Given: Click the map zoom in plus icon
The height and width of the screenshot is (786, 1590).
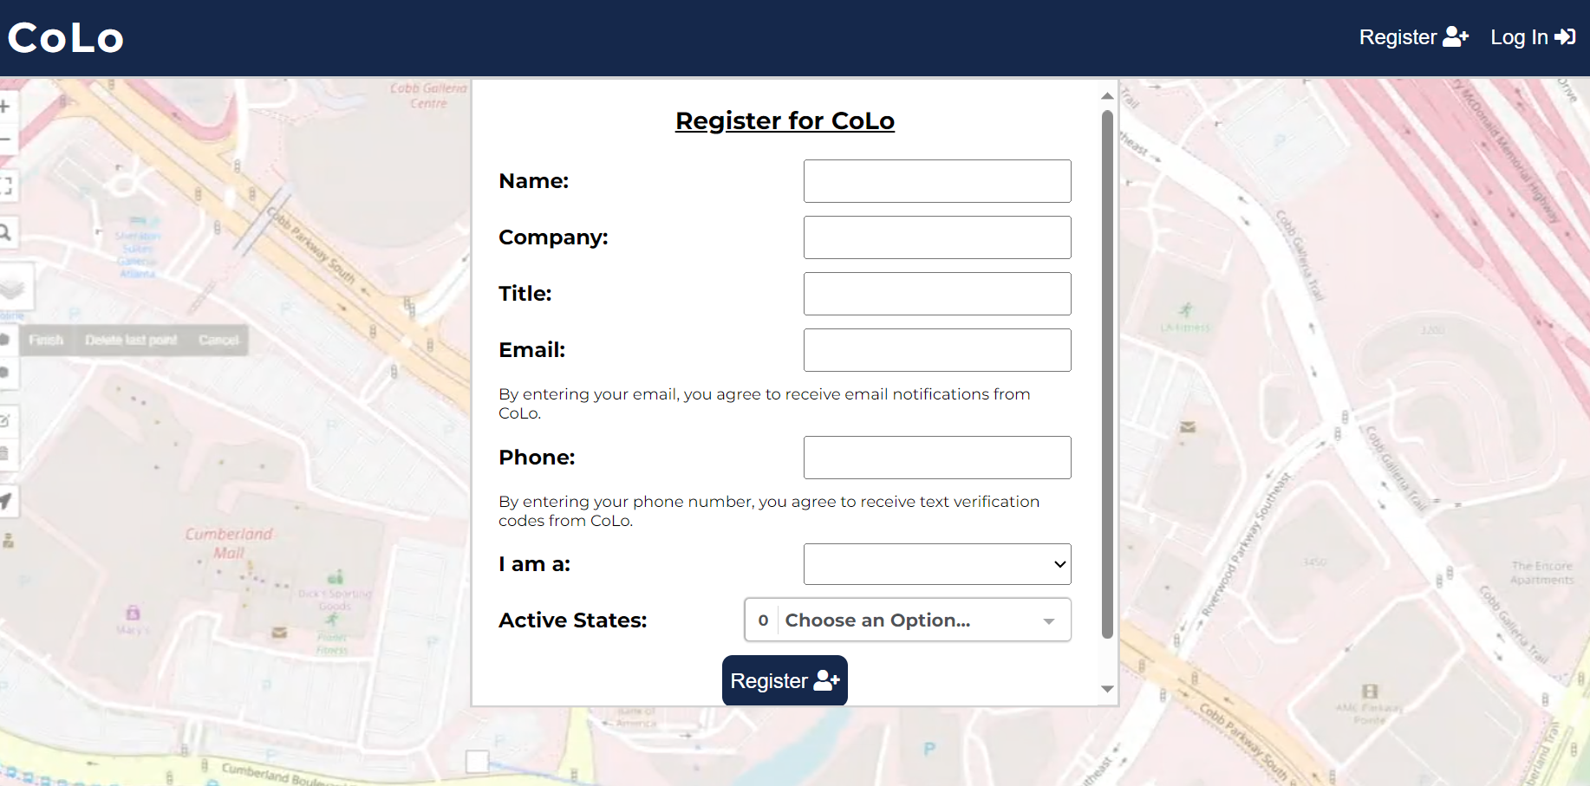Looking at the screenshot, I should [5, 107].
